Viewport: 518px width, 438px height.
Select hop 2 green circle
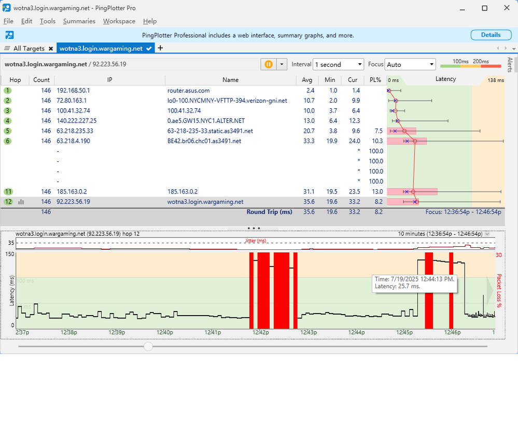(7, 101)
